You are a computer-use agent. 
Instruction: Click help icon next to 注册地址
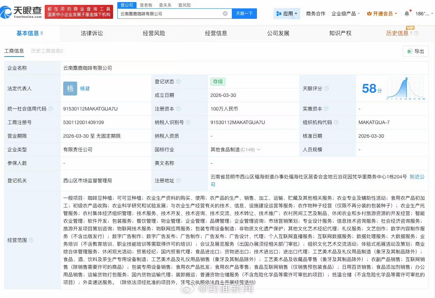(178, 181)
